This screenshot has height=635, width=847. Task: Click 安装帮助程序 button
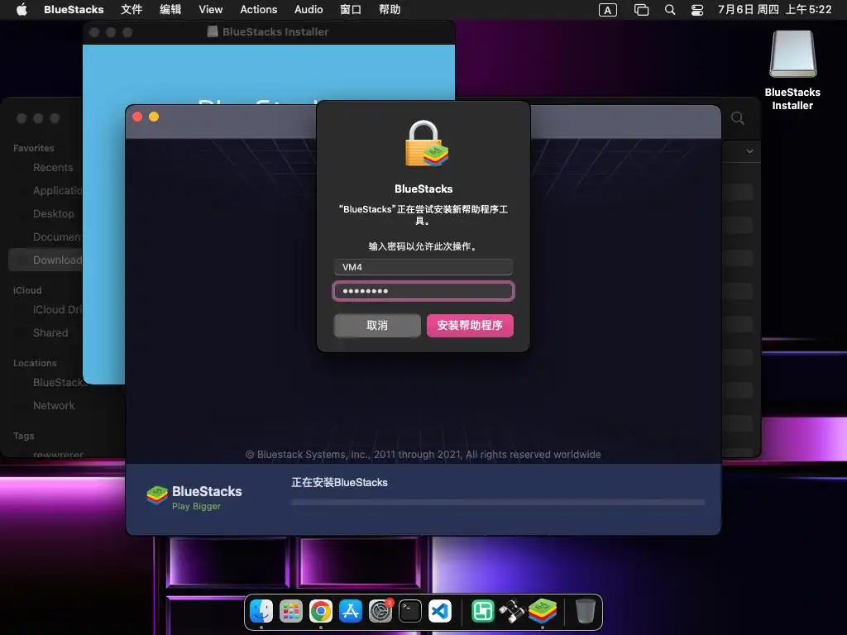point(470,326)
